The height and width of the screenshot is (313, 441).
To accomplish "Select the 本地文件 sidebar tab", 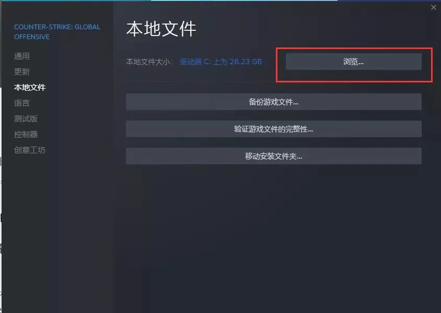I will pos(30,88).
